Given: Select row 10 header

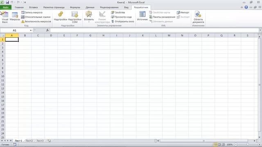Looking at the screenshot, I should tap(2, 76).
